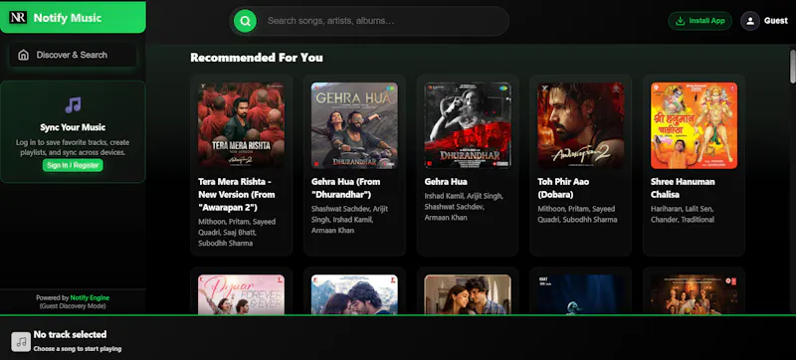Click the Guest user avatar icon
Screen dimensions: 796x360
click(750, 21)
